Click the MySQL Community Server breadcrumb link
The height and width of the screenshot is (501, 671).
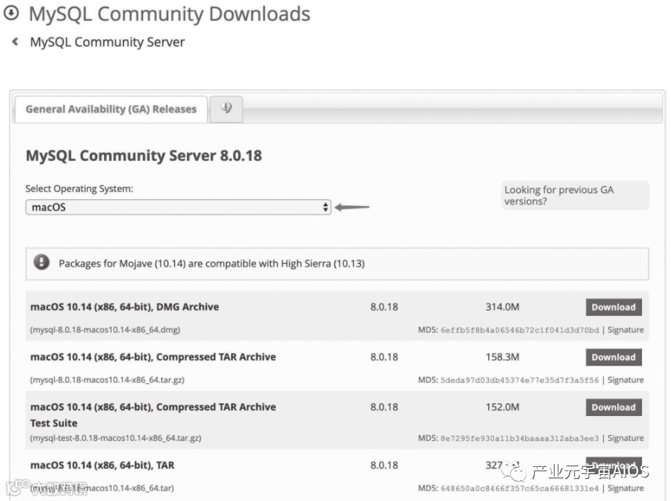tap(107, 42)
